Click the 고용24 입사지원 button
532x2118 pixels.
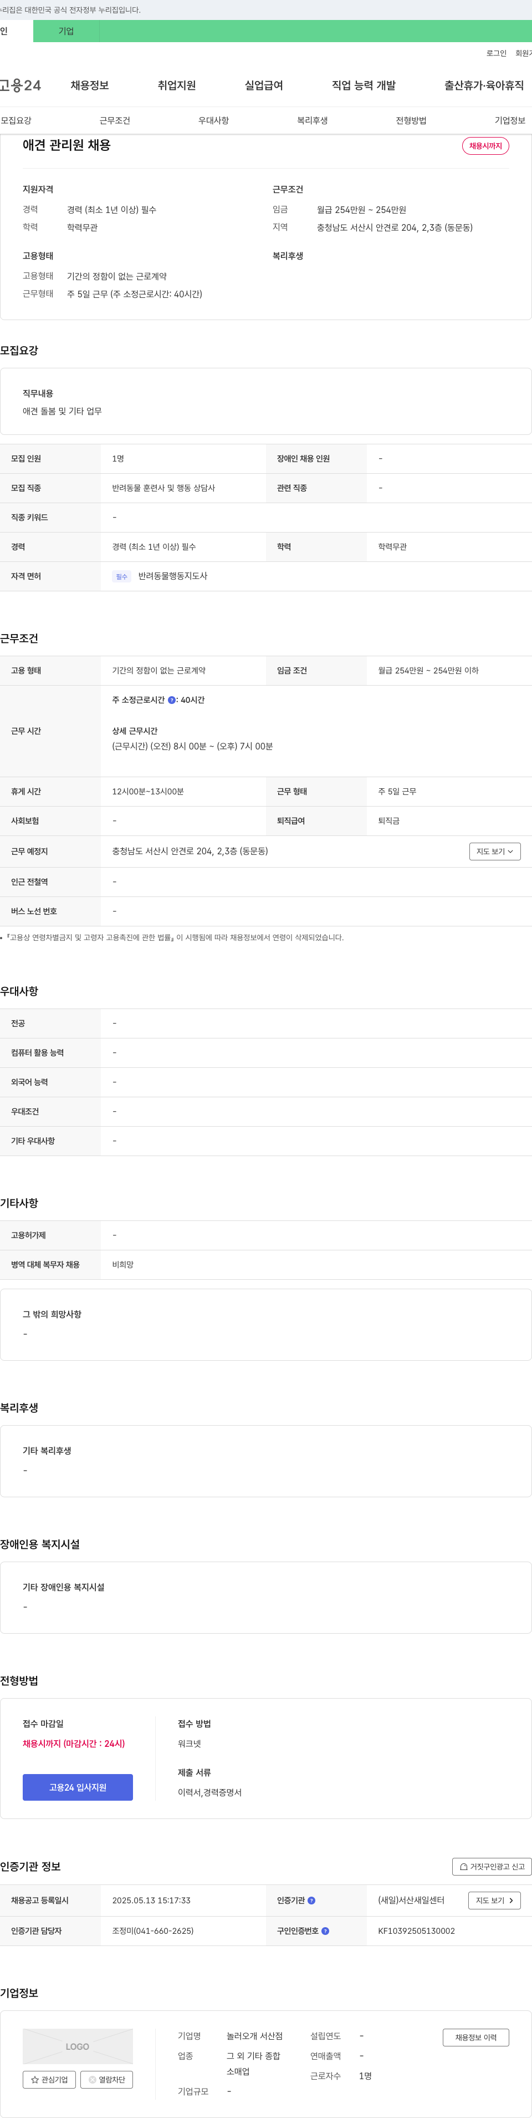[78, 1787]
